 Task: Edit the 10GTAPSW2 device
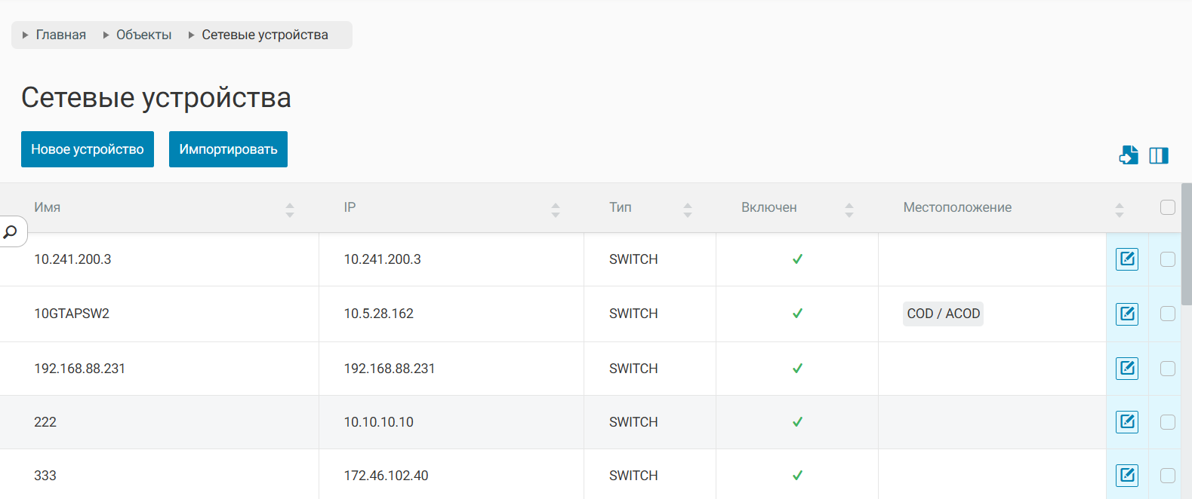1126,314
